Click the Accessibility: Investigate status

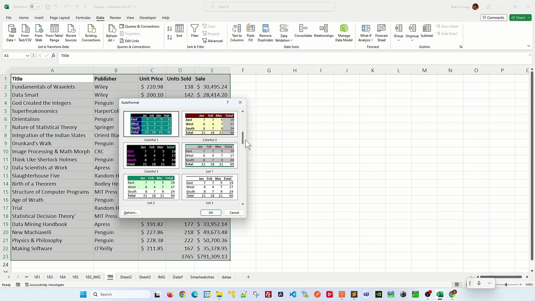coord(44,285)
